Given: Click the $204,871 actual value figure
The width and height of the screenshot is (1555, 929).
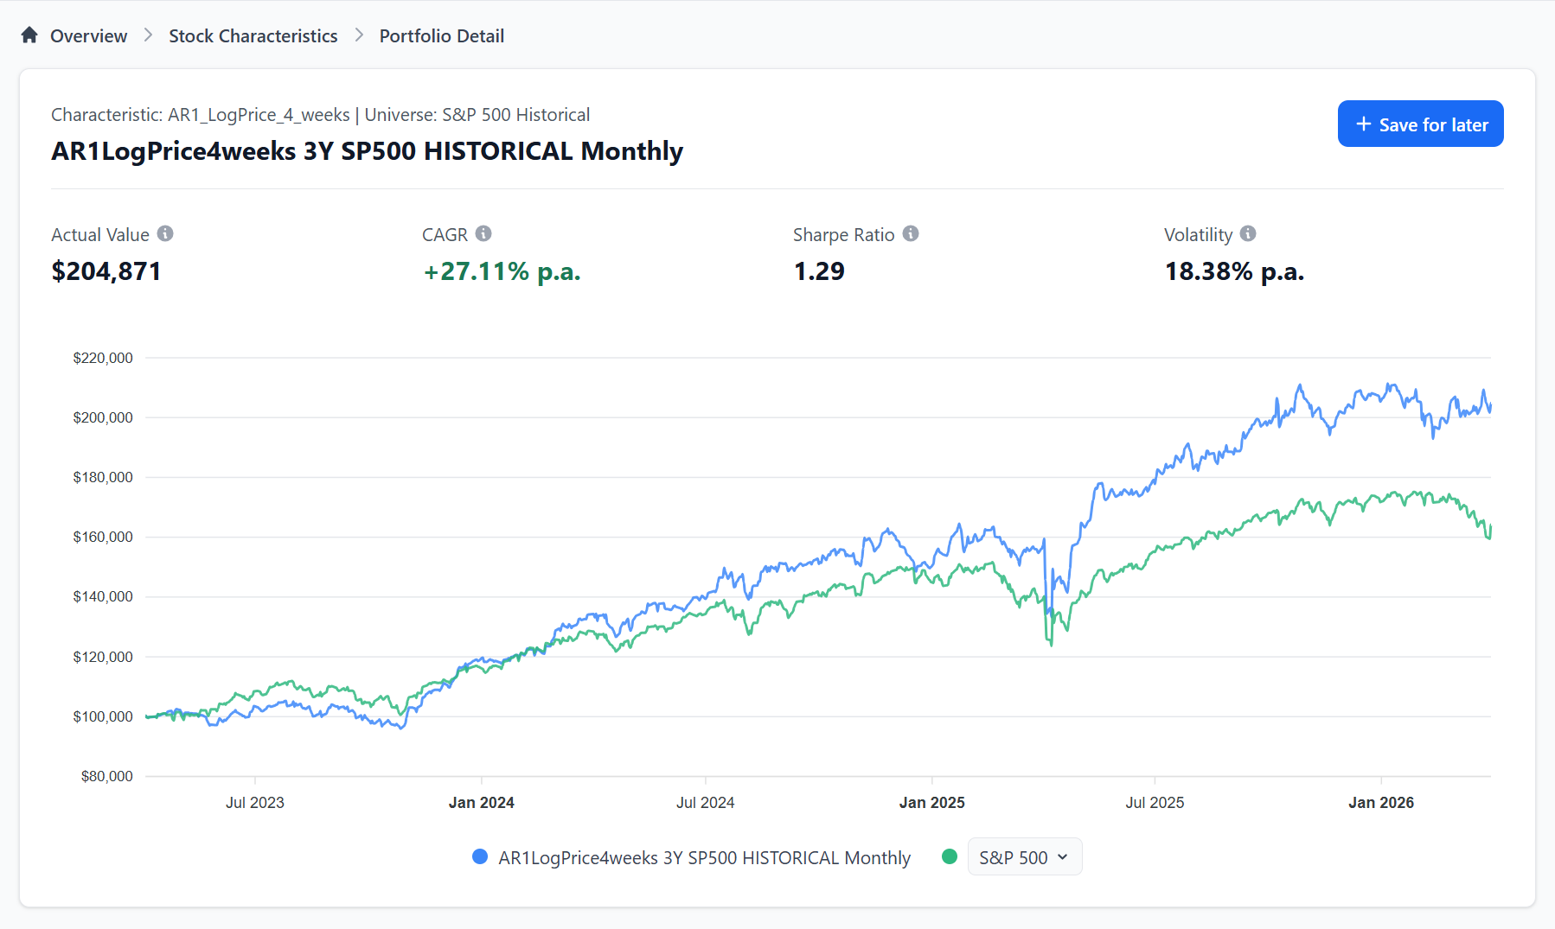Looking at the screenshot, I should [x=106, y=271].
